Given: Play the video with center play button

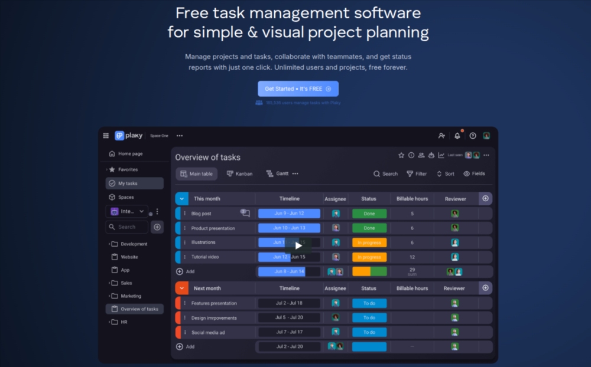Looking at the screenshot, I should 298,245.
